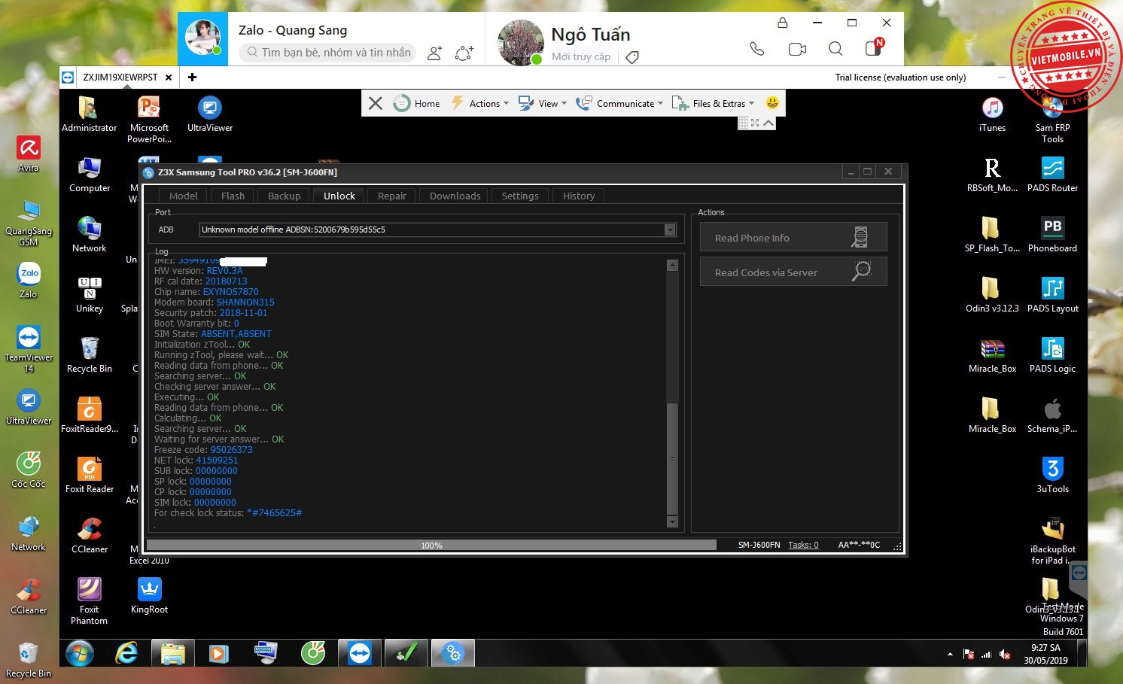Open the Files & Extras menu
1123x684 pixels.
[x=713, y=104]
